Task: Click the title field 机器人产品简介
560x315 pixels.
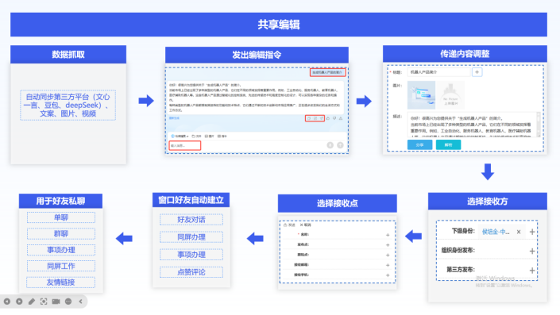Action: coord(438,72)
